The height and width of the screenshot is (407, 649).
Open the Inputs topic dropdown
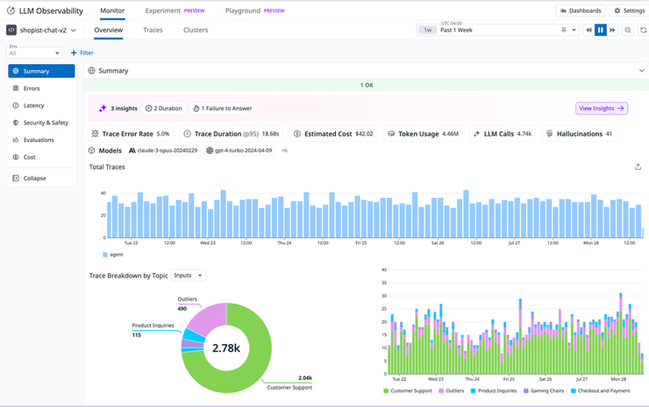188,275
